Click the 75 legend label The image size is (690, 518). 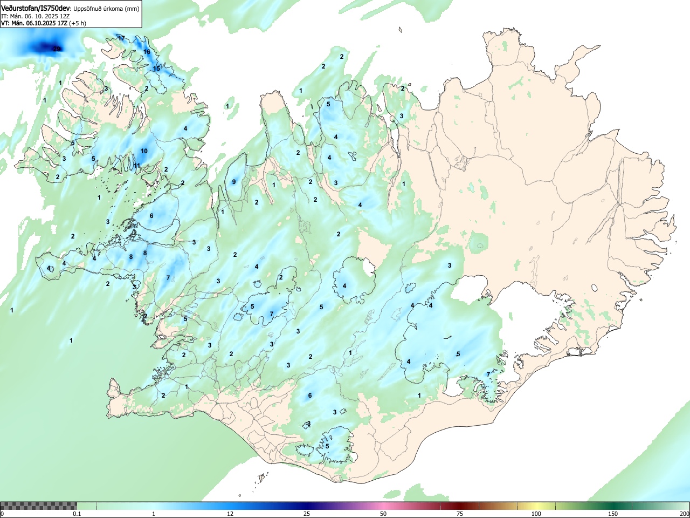[459, 514]
